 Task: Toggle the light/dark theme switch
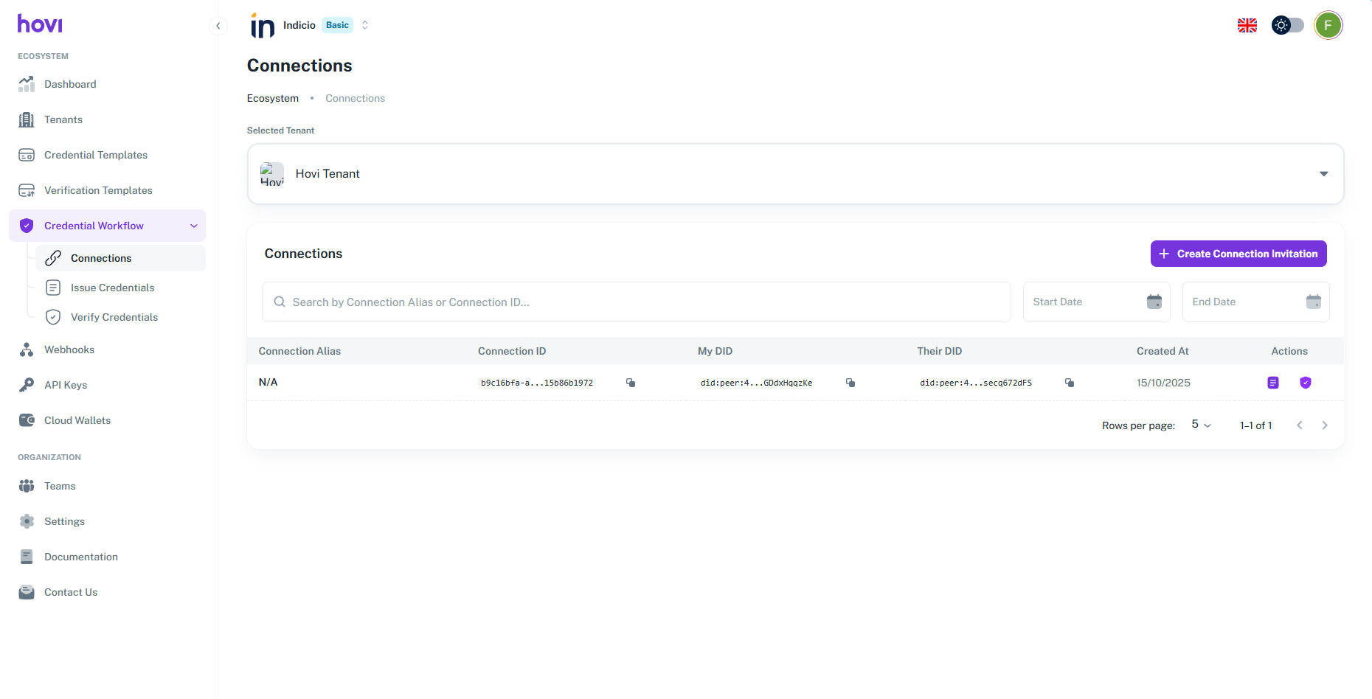(1288, 25)
